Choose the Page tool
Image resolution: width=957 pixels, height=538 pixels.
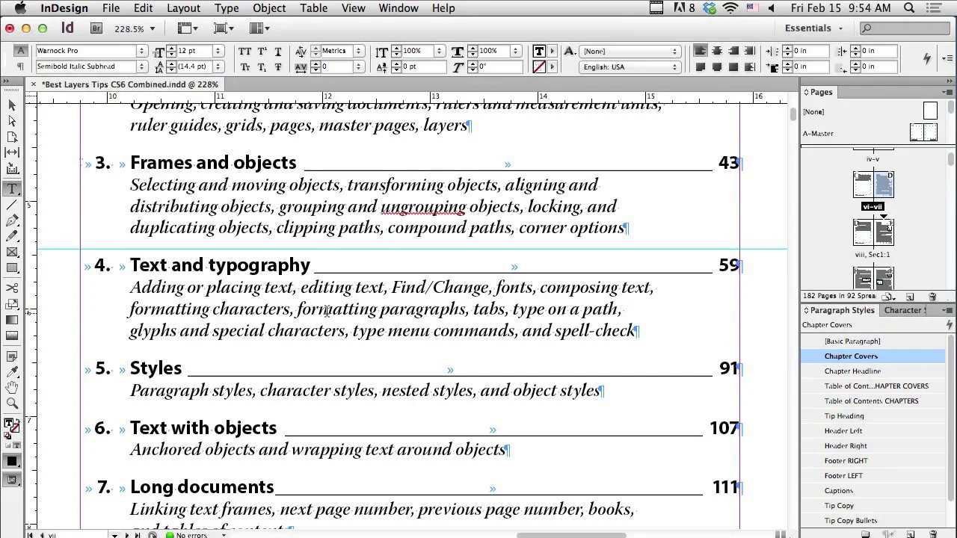(x=12, y=137)
